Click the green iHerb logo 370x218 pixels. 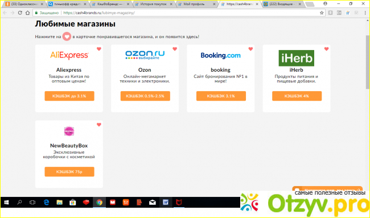coord(297,58)
